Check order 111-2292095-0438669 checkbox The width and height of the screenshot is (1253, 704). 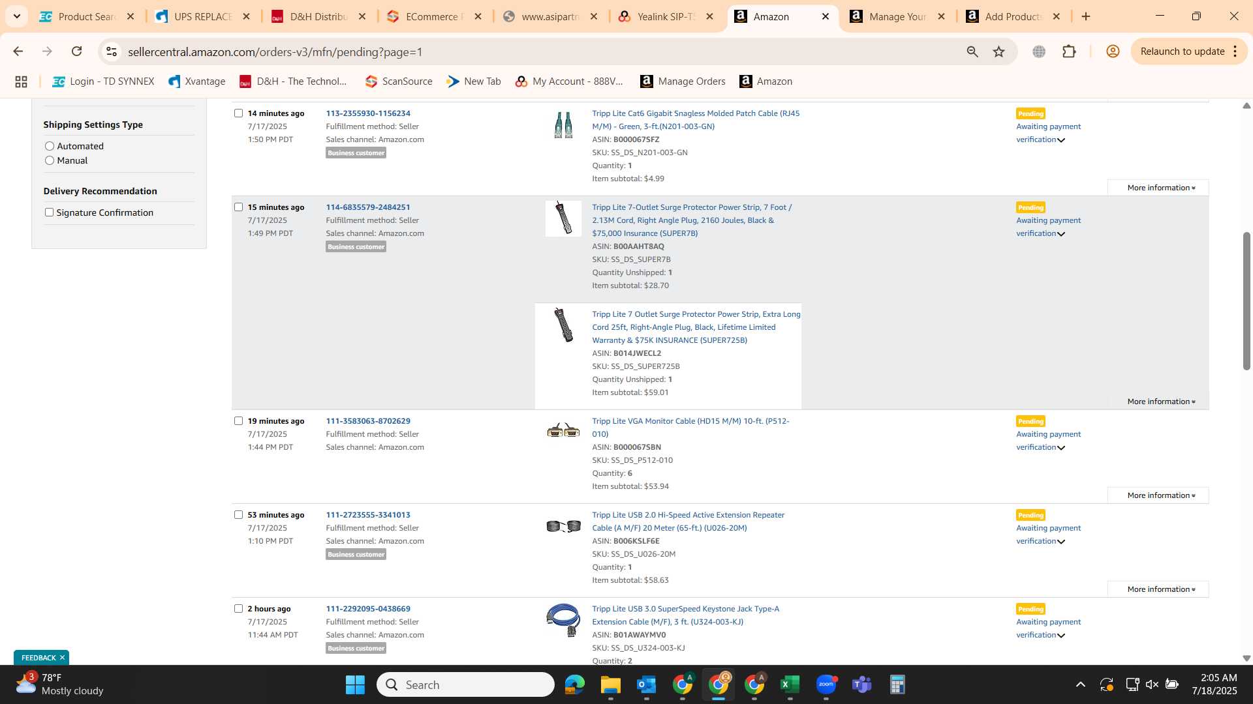pyautogui.click(x=238, y=609)
